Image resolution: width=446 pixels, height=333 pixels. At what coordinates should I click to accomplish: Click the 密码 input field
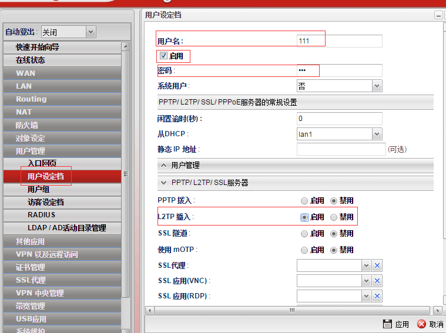pos(339,70)
